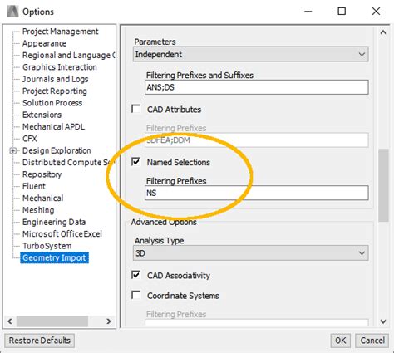This screenshot has height=353, width=394.
Task: Enable the Coordinate Systems checkbox
Action: [x=135, y=295]
